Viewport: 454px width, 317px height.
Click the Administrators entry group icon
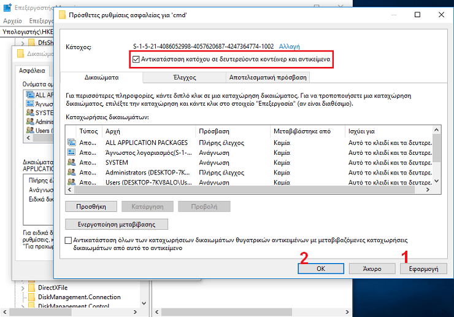pyautogui.click(x=71, y=172)
